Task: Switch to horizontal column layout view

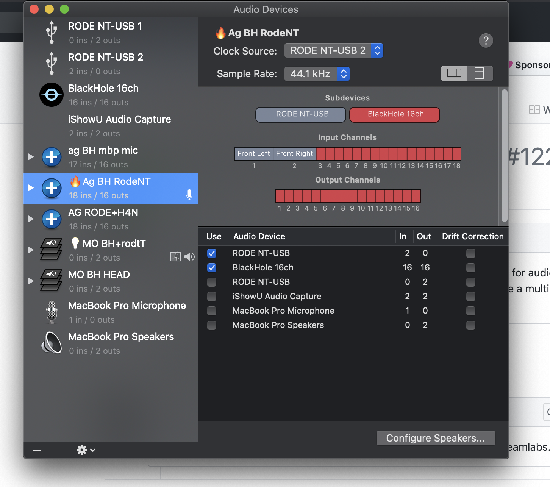Action: point(454,73)
